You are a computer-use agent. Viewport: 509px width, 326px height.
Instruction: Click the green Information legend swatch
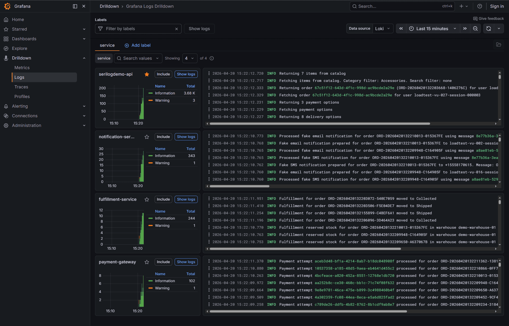pyautogui.click(x=151, y=93)
